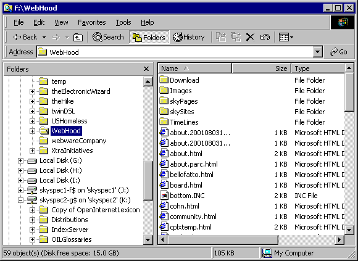This screenshot has width=358, height=261.
Task: Click the Copy To toolbar icon
Action: (x=236, y=37)
